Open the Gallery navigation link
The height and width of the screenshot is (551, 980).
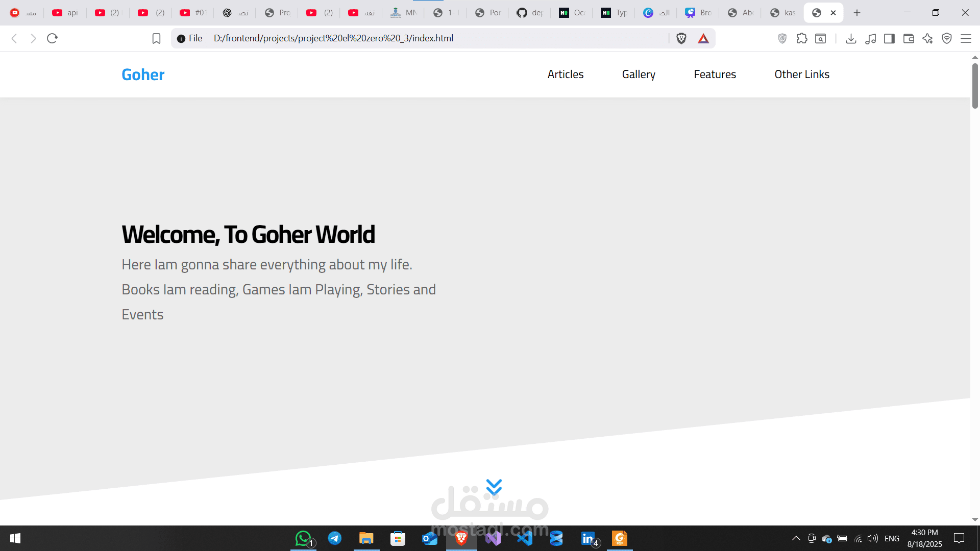point(639,74)
